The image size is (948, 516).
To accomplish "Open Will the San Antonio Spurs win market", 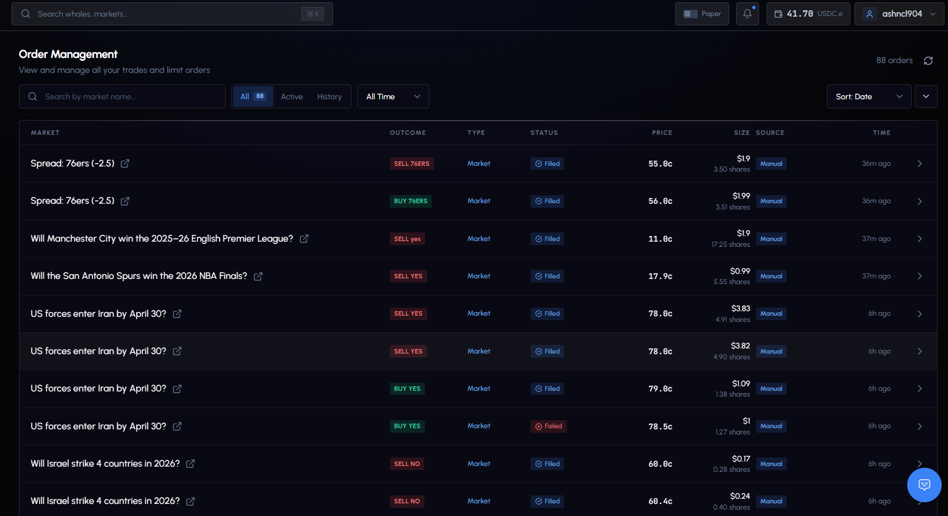I will click(139, 276).
